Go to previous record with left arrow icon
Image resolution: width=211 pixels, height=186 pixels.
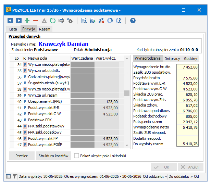[x=10, y=21]
